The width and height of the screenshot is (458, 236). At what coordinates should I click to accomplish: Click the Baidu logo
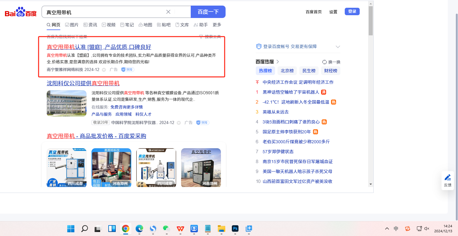(21, 12)
